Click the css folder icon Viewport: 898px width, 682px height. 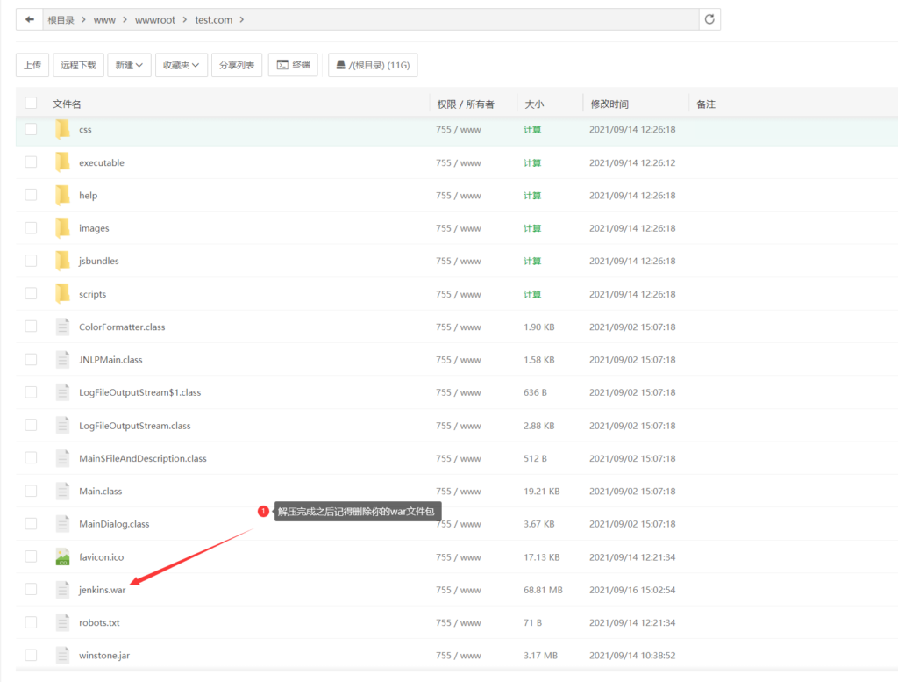click(62, 130)
